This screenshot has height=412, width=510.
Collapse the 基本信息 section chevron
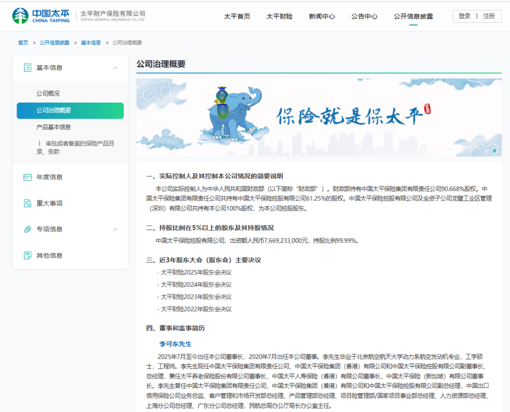pos(116,68)
